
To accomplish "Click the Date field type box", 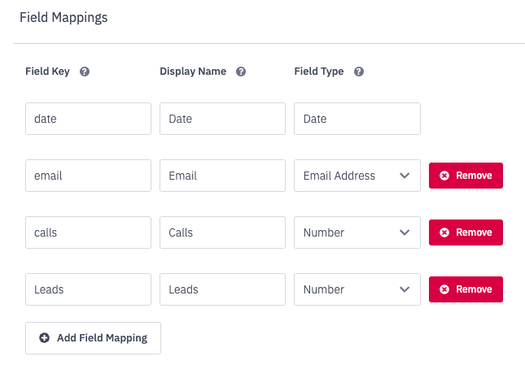I will [x=357, y=119].
